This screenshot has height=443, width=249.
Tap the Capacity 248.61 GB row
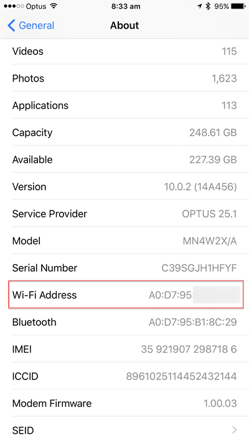(x=125, y=133)
